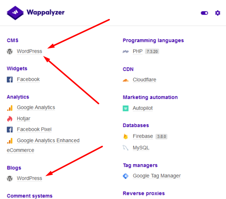The width and height of the screenshot is (226, 199).
Task: Open the Autopilot link
Action: (x=143, y=108)
